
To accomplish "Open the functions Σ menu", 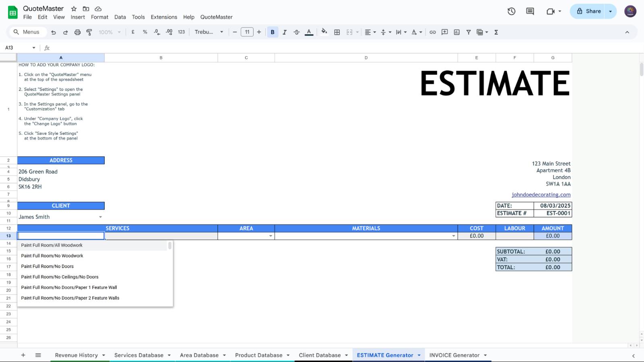I will (496, 32).
